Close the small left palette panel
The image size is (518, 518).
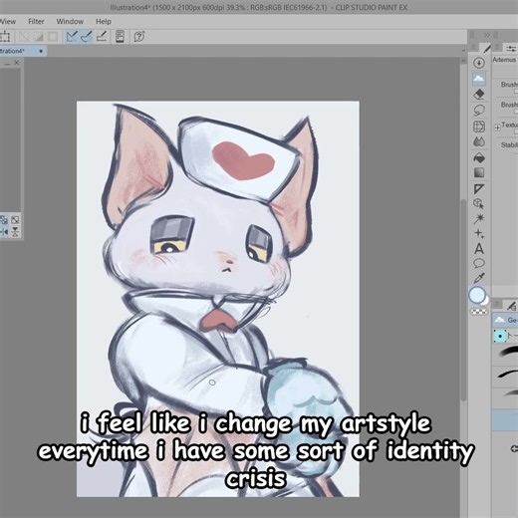(17, 63)
